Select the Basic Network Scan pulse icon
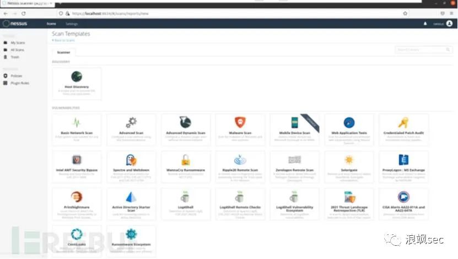 tap(77, 122)
